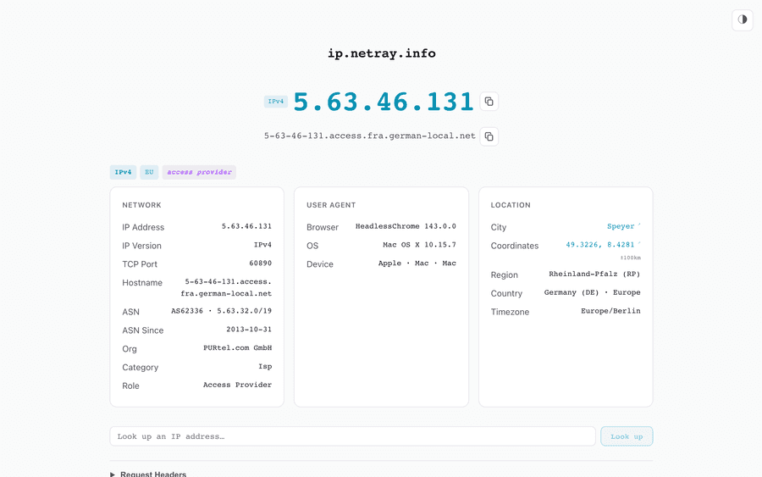Screen dimensions: 762x477
Task: Click the Germany (DE) country value
Action: click(571, 292)
